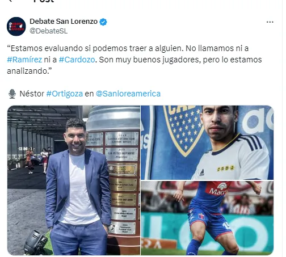This screenshot has width=286, height=257.
Task: Click the trophy plaques in left photo
Action: [122, 183]
